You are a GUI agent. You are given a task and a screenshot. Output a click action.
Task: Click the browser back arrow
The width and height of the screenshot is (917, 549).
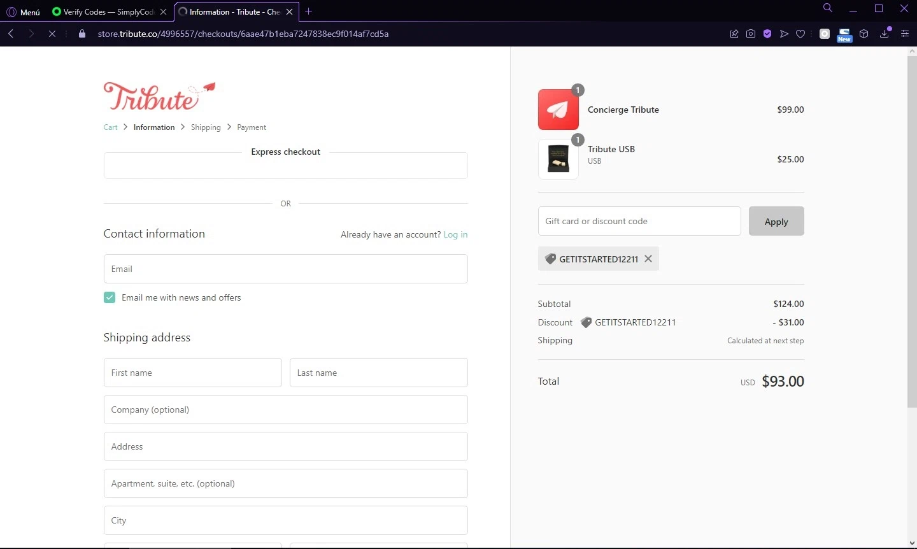tap(11, 34)
